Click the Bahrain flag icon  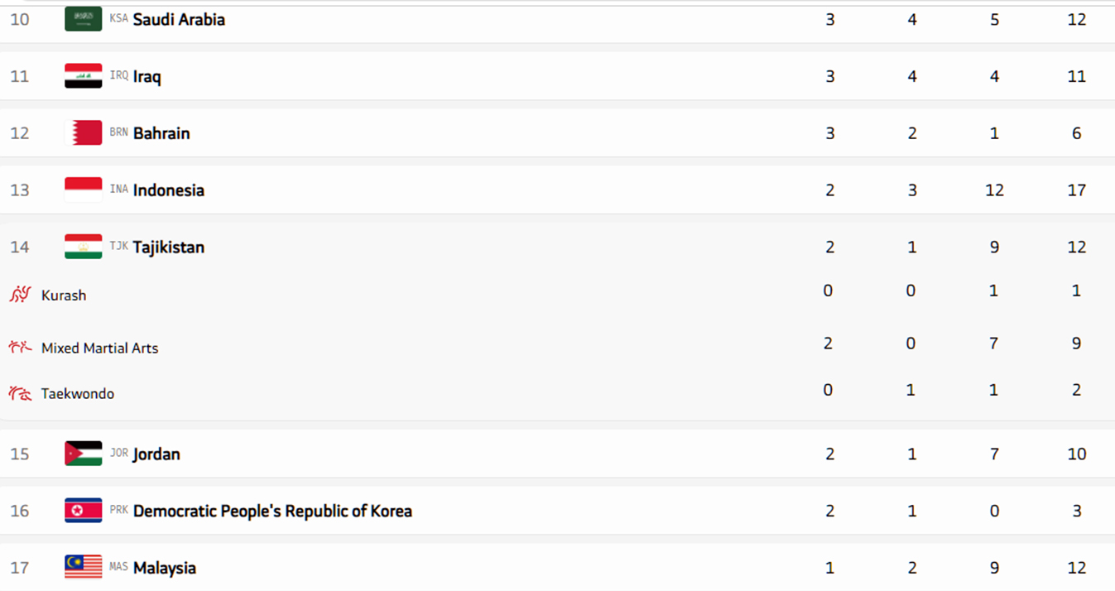click(83, 133)
